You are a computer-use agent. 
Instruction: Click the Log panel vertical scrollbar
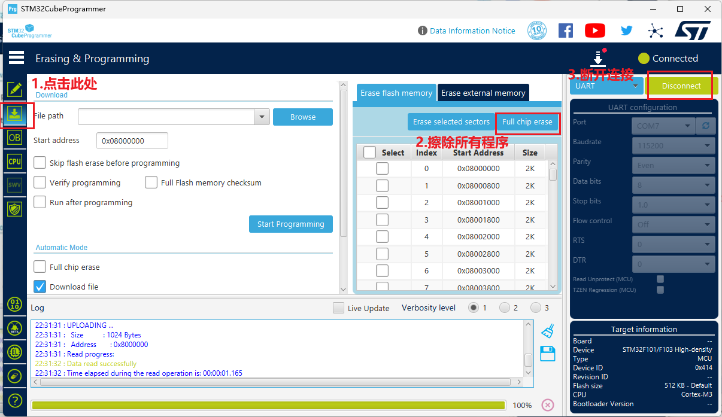pyautogui.click(x=528, y=349)
